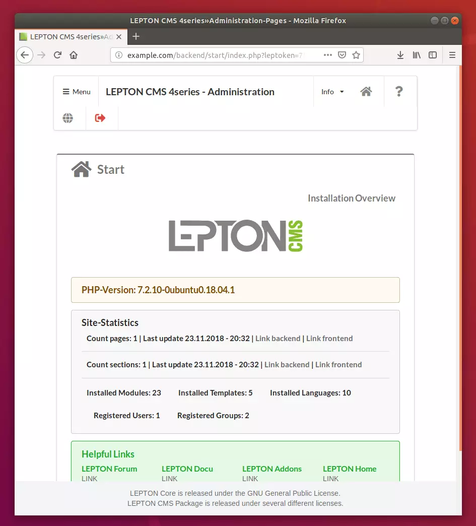Click the PHP-Version info text
This screenshot has height=526, width=476.
click(158, 290)
